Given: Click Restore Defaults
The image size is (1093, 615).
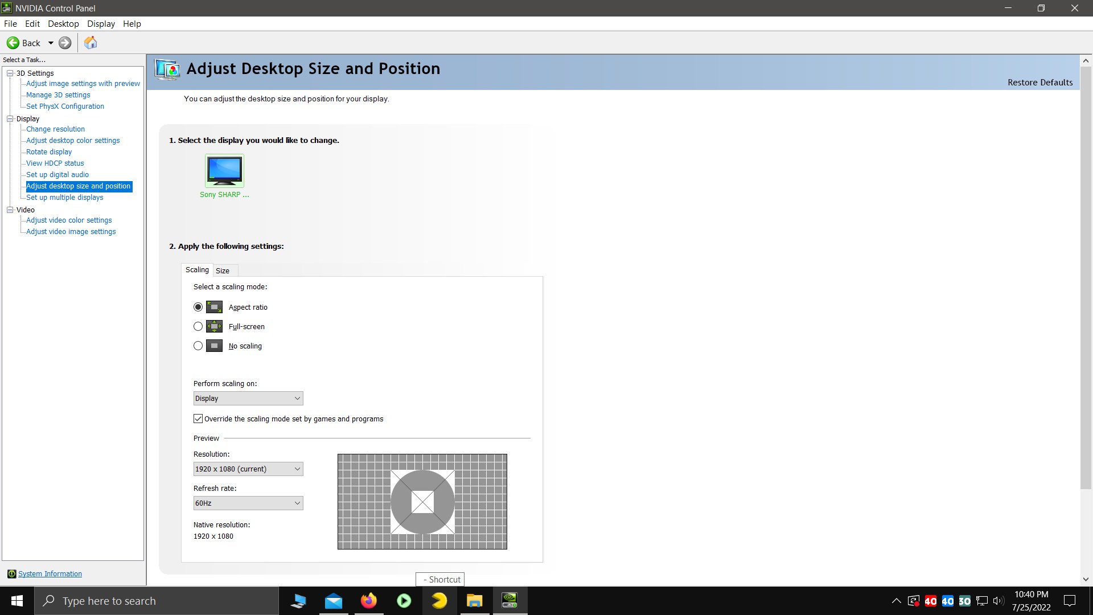Looking at the screenshot, I should (1040, 82).
